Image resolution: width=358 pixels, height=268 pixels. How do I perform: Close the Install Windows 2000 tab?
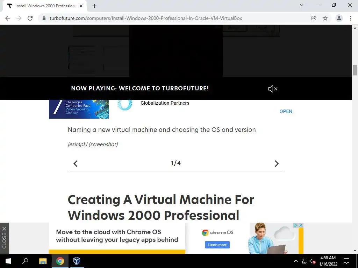pyautogui.click(x=81, y=6)
